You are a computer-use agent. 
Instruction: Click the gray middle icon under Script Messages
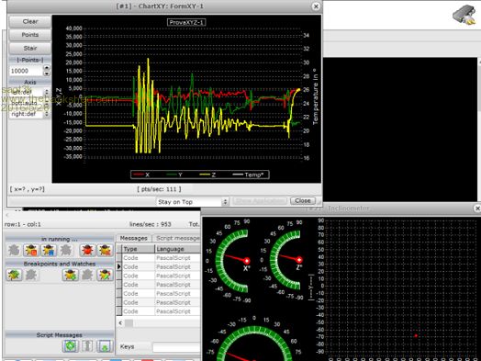pyautogui.click(x=87, y=346)
